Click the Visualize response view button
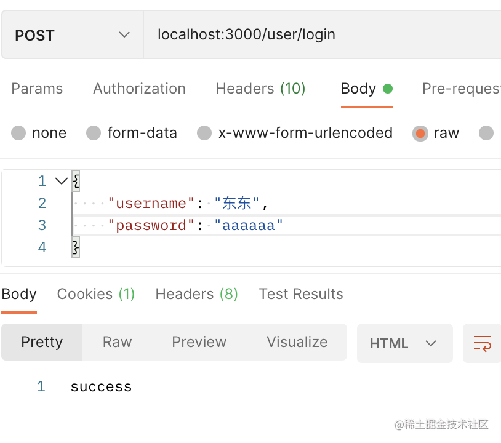Screen dimensions: 501x443 click(297, 342)
